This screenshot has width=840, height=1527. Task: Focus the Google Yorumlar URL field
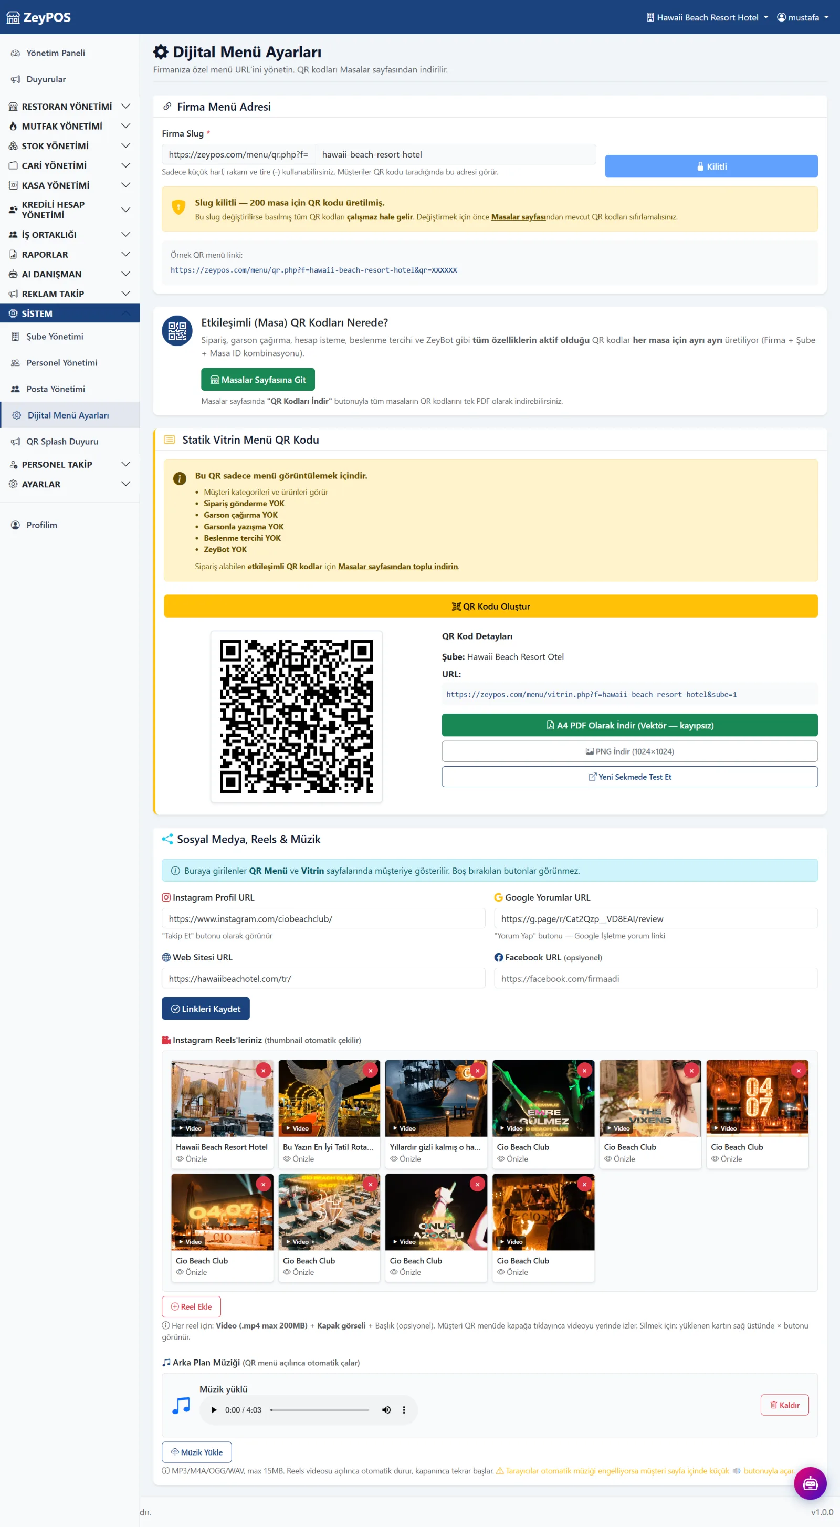(x=656, y=918)
